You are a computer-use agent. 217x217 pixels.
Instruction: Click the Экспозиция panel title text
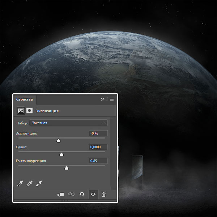point(47,111)
